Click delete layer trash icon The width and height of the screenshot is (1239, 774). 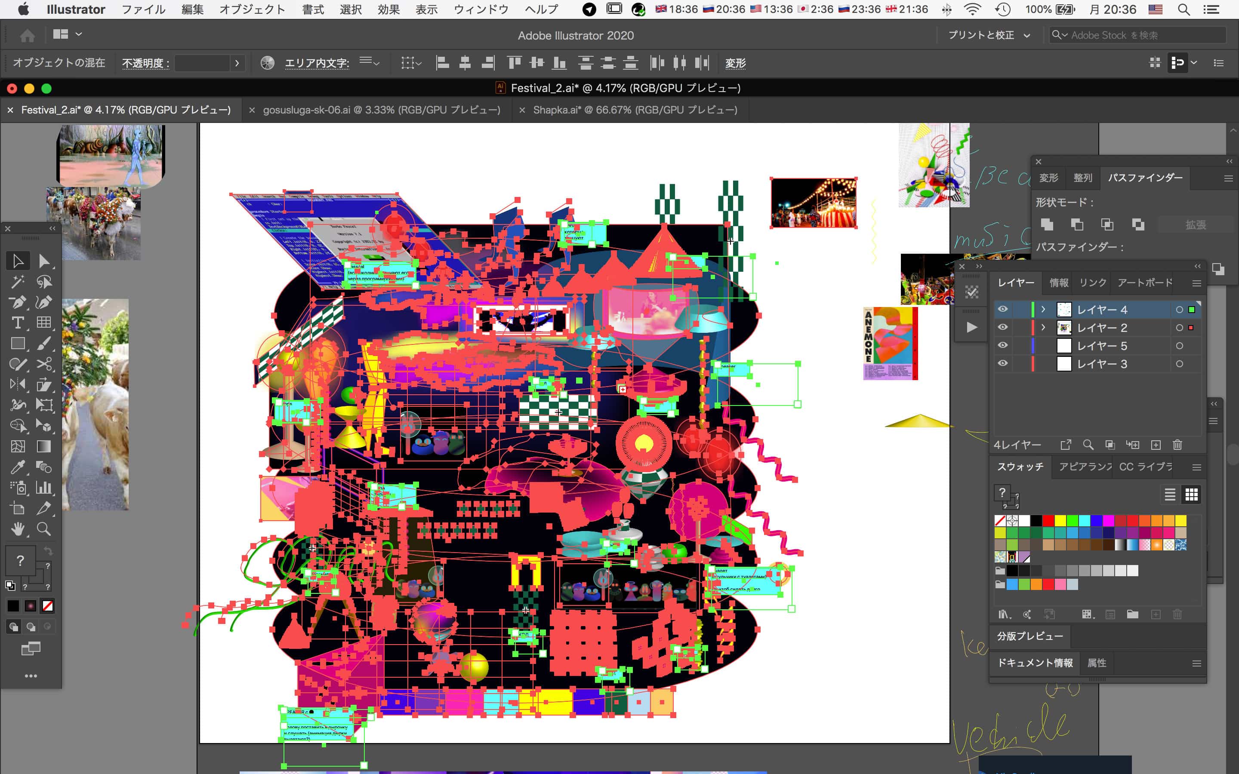click(1177, 445)
